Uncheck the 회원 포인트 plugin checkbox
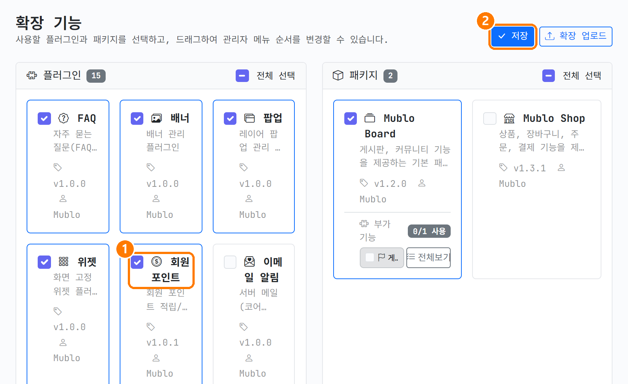Image resolution: width=628 pixels, height=384 pixels. pyautogui.click(x=137, y=262)
